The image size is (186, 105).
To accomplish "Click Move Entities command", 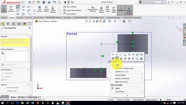I will click(70, 14).
